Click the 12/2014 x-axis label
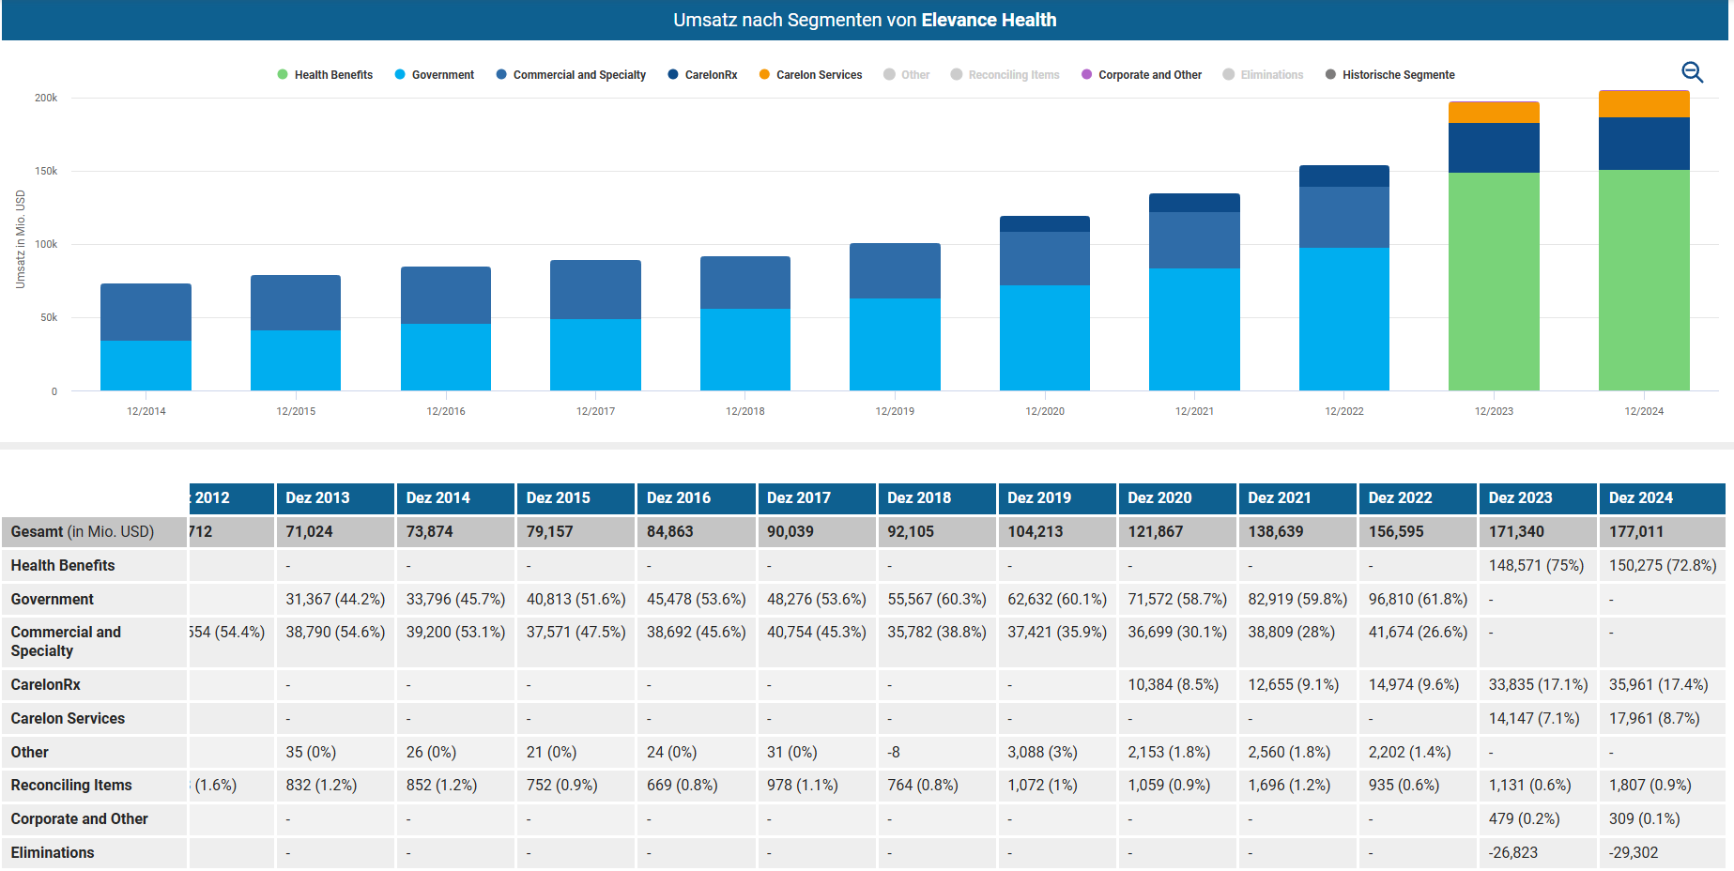Viewport: 1734px width, 871px height. tap(146, 411)
